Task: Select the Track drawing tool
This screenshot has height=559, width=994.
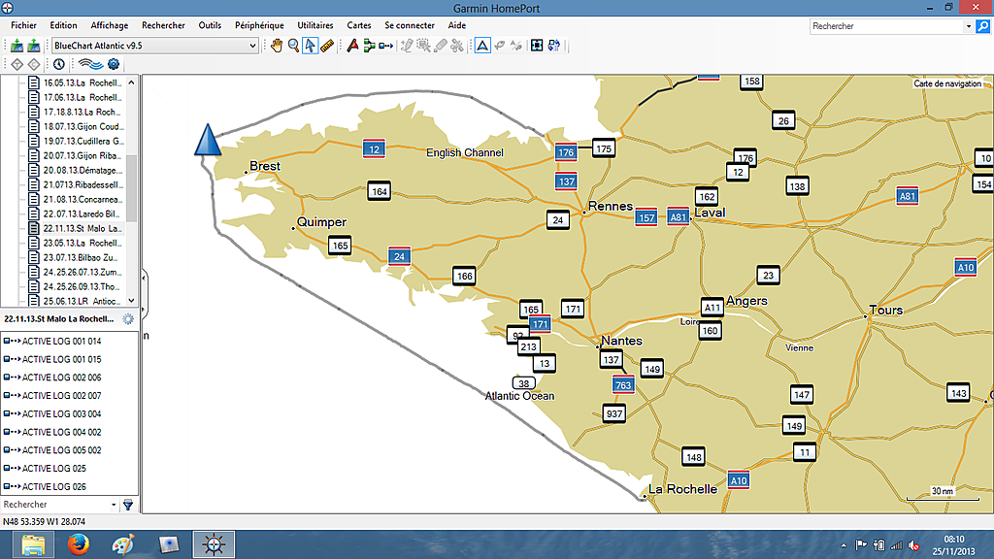Action: pos(385,46)
